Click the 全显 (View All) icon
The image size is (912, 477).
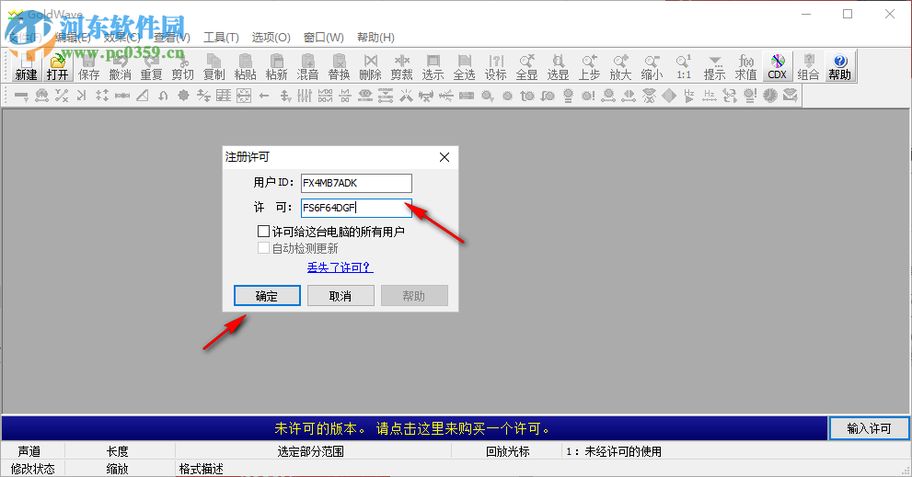coord(527,66)
